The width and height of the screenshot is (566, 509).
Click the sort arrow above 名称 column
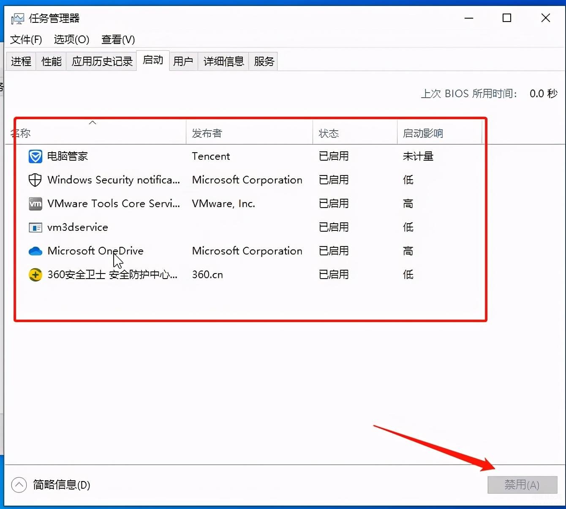click(x=93, y=123)
